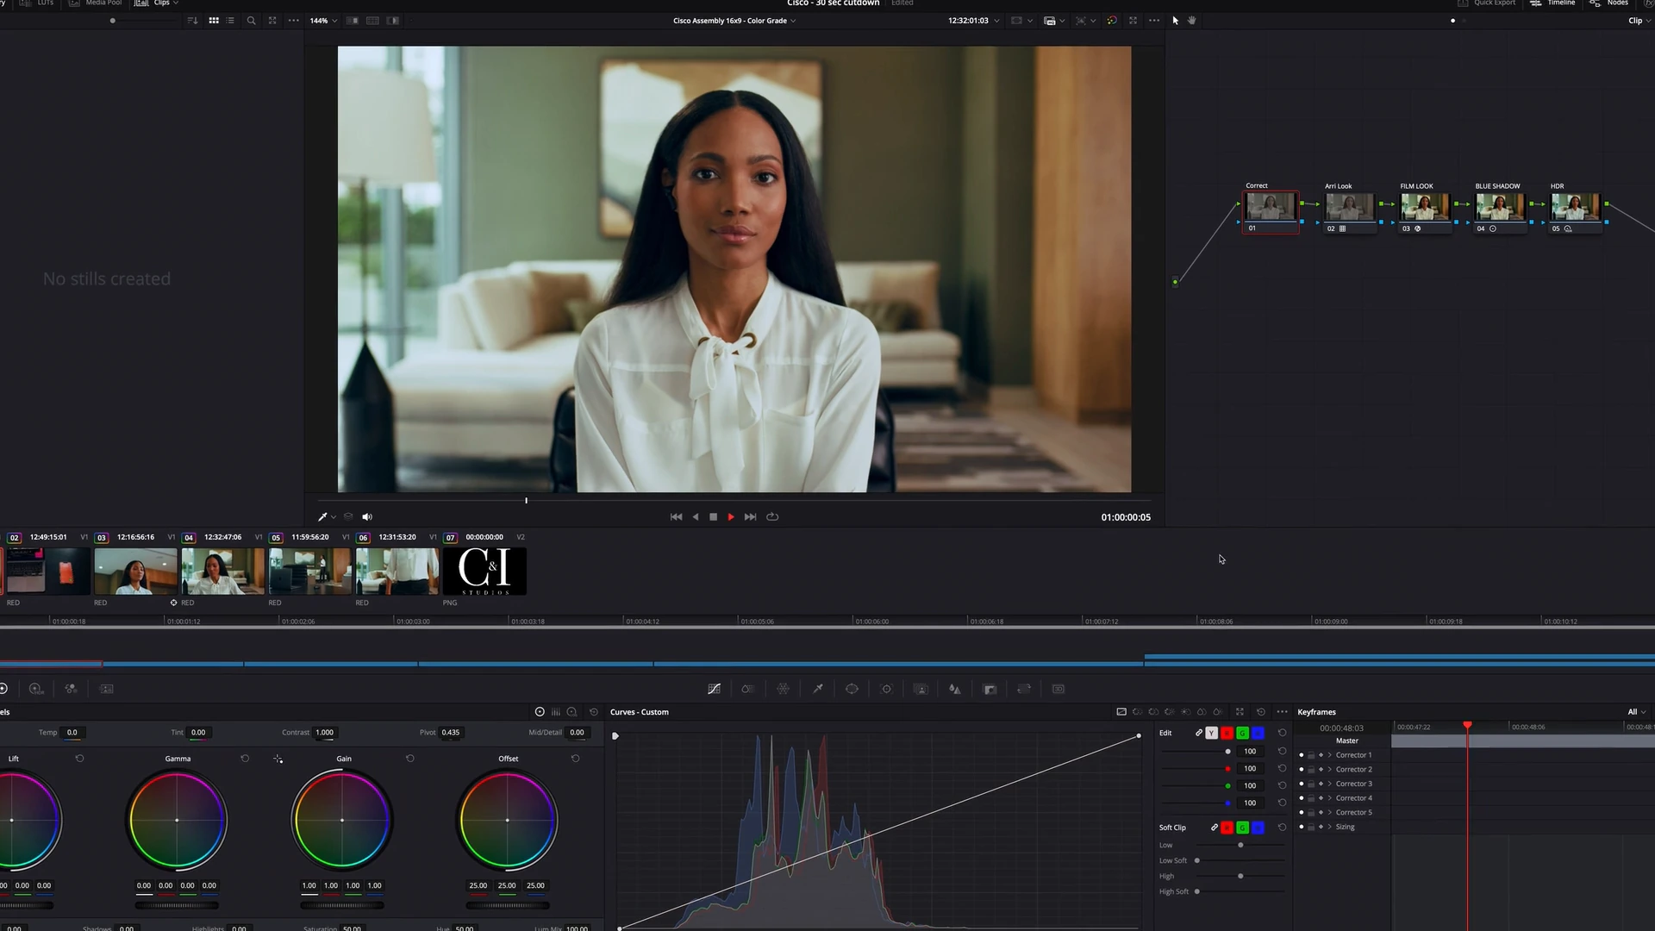Reset the Gain color wheel

coord(410,759)
